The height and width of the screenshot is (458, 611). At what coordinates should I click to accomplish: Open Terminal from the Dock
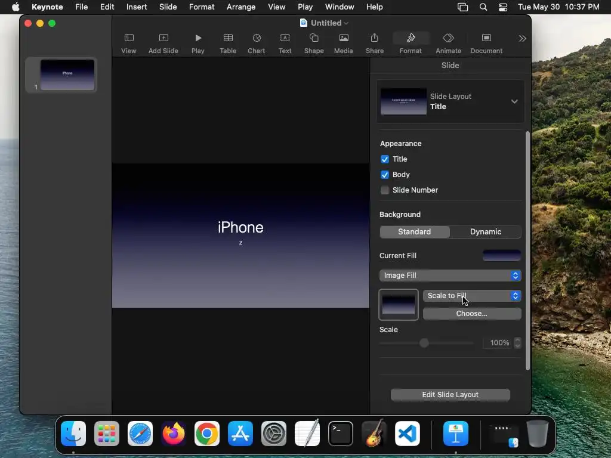(x=341, y=434)
